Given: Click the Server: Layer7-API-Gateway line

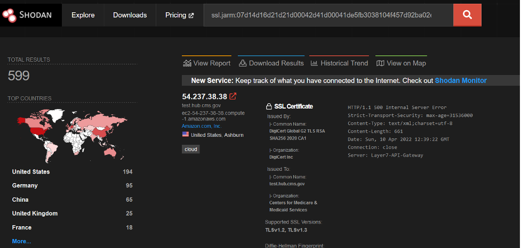Looking at the screenshot, I should tap(386, 155).
